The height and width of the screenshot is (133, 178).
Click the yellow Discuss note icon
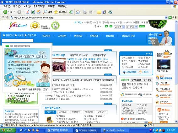coord(99,12)
